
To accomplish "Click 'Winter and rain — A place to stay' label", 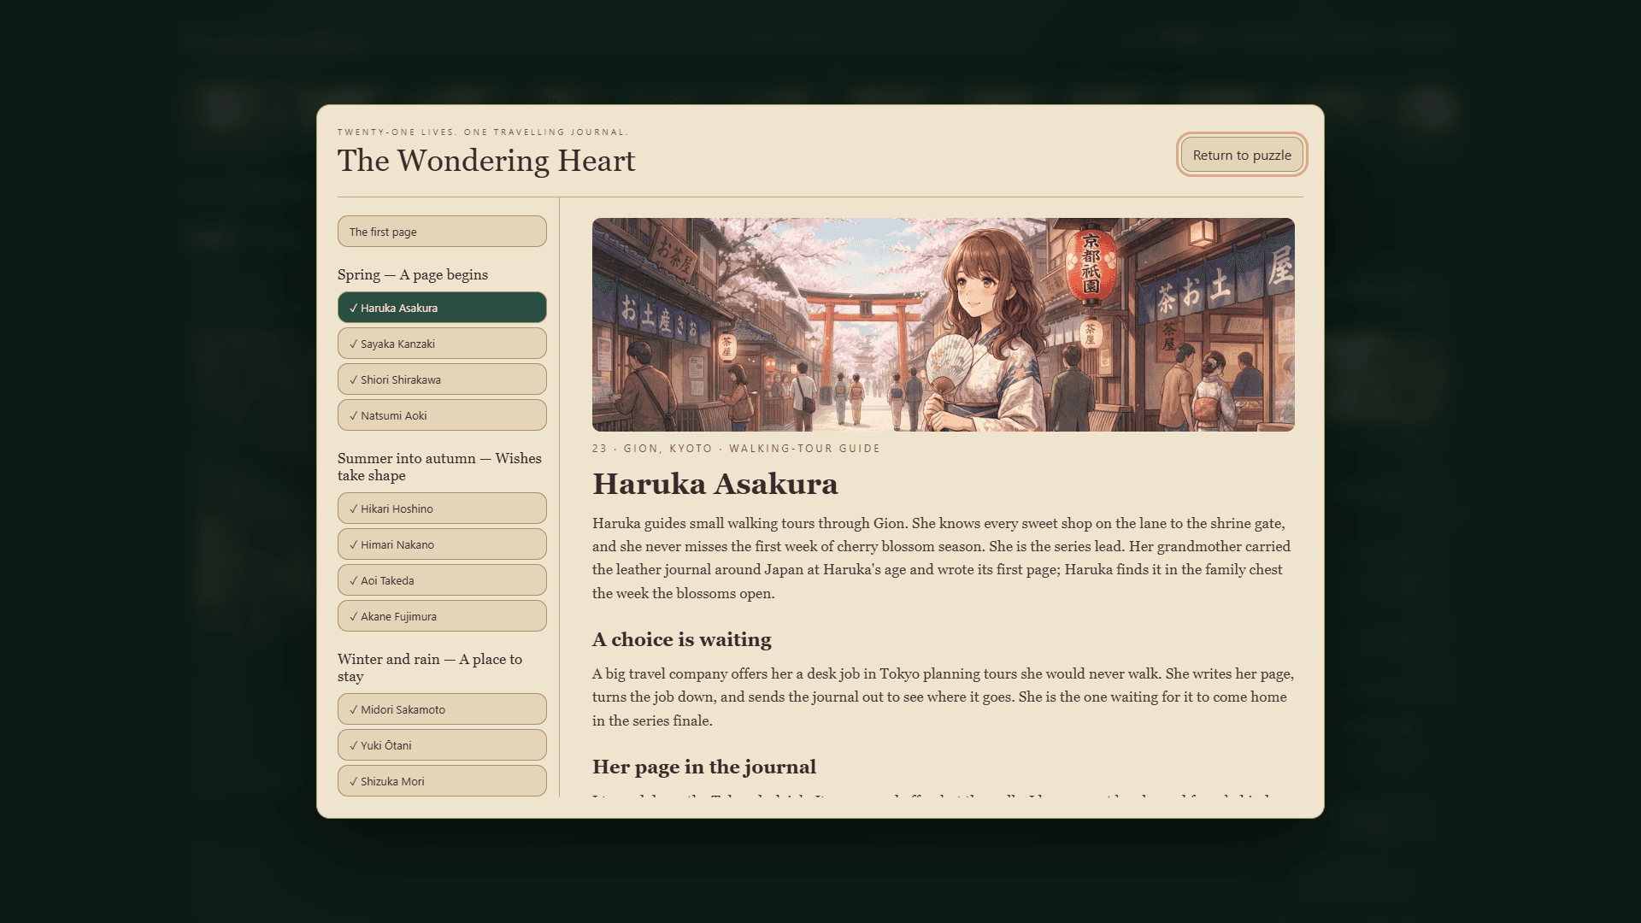I will (430, 667).
